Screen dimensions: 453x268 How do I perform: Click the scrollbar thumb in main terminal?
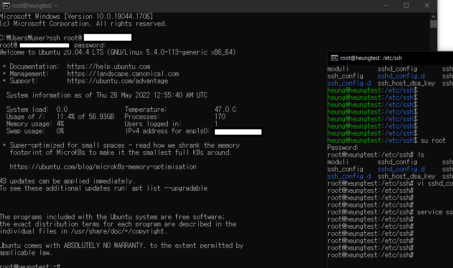(x=433, y=24)
